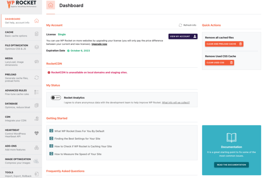Open Finding the Best Settings for Your Site
Screen dimensions: 265x178
coord(77,139)
